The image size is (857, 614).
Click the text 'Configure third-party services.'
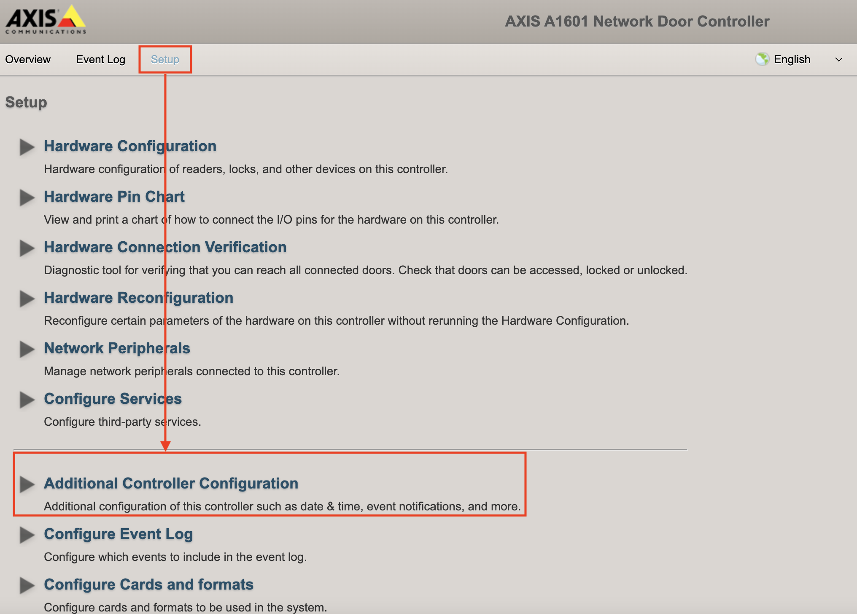122,422
